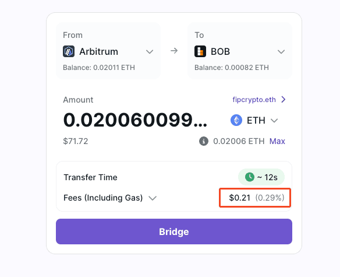Click the $0.21 (0.29%) fee value
Screen dimensions: 340x277
pyautogui.click(x=257, y=198)
